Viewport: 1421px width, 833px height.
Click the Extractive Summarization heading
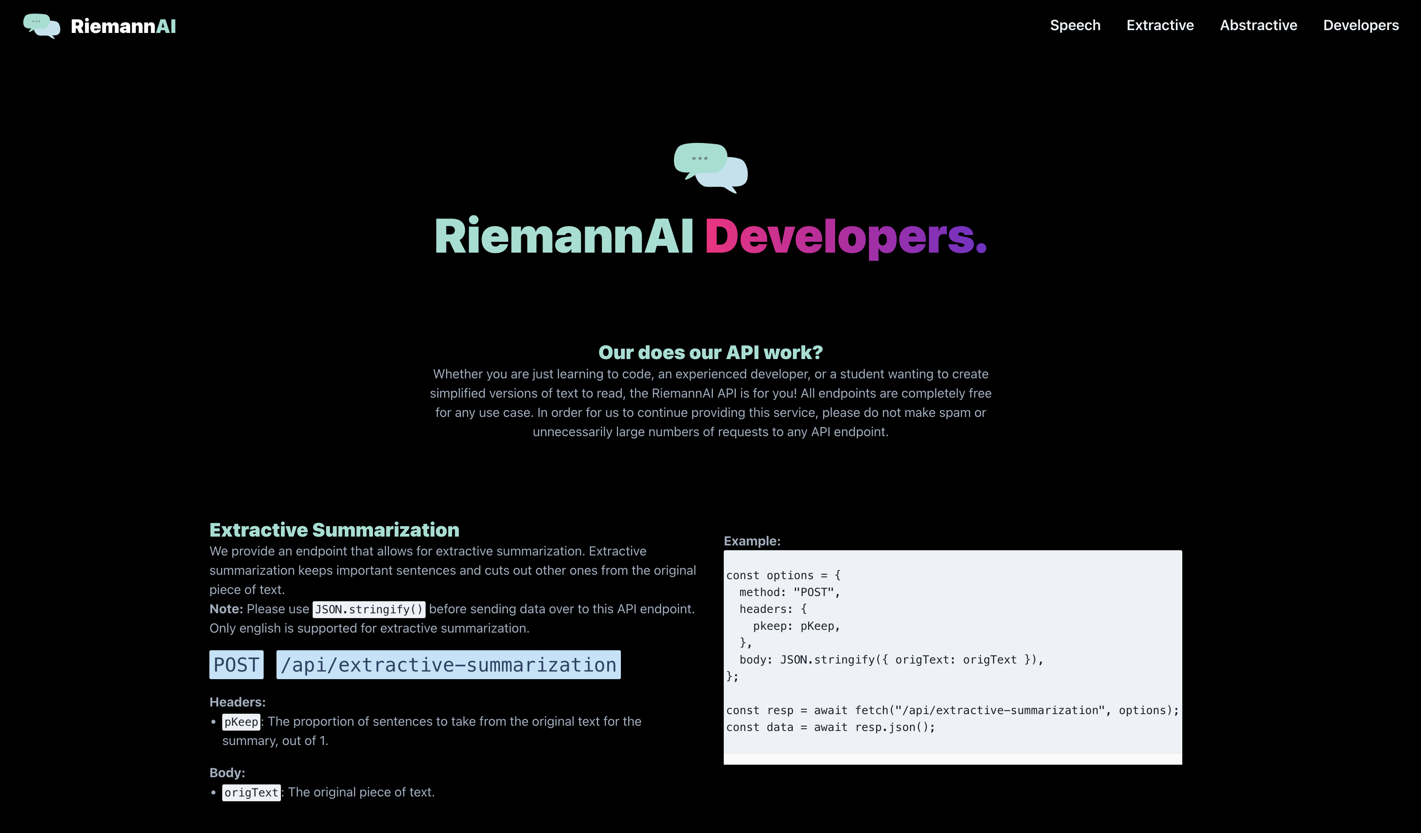click(334, 530)
